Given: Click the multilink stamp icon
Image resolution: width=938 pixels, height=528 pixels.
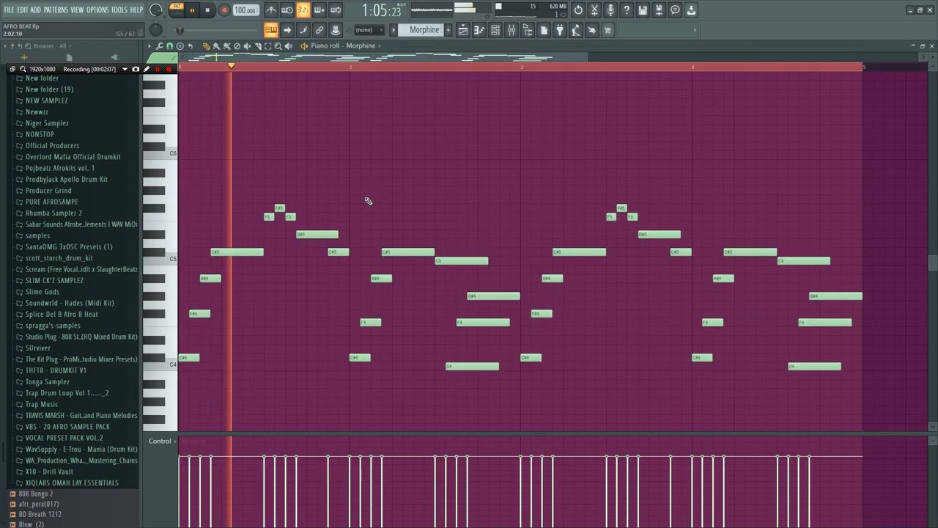Looking at the screenshot, I should (x=336, y=30).
